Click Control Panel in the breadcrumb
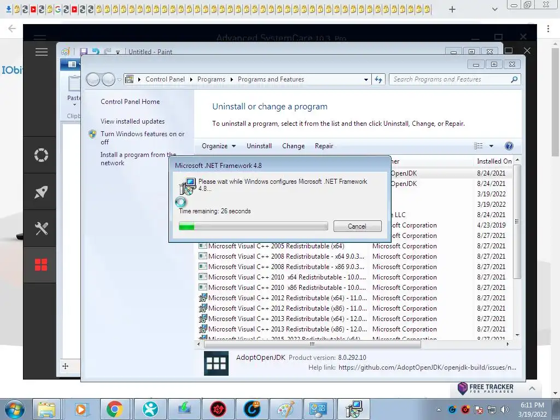 [x=165, y=79]
